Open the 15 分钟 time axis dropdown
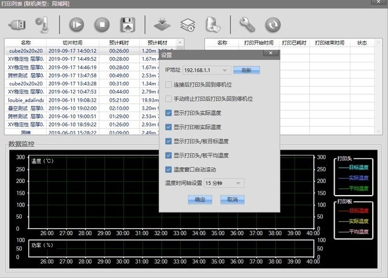 [x=238, y=183]
